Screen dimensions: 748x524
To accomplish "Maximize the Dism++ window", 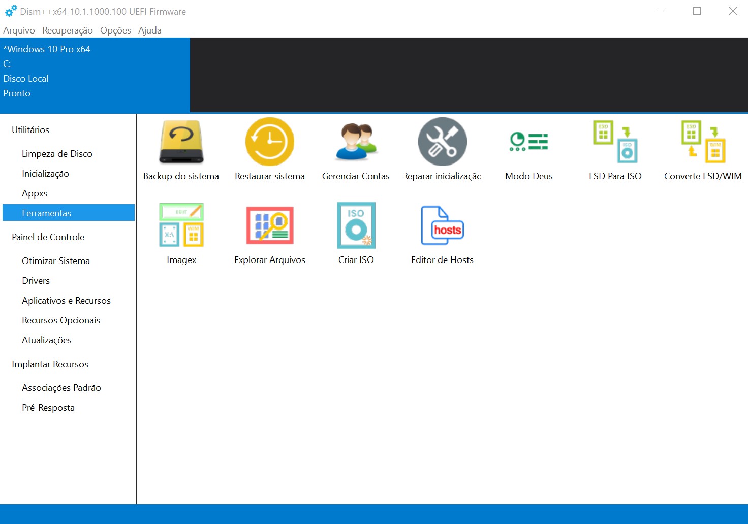I will (x=697, y=11).
